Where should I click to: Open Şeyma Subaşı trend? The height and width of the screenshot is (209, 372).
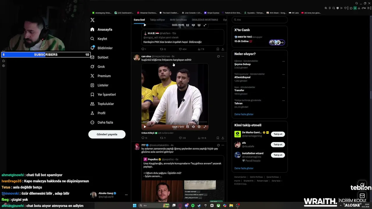tap(242, 64)
